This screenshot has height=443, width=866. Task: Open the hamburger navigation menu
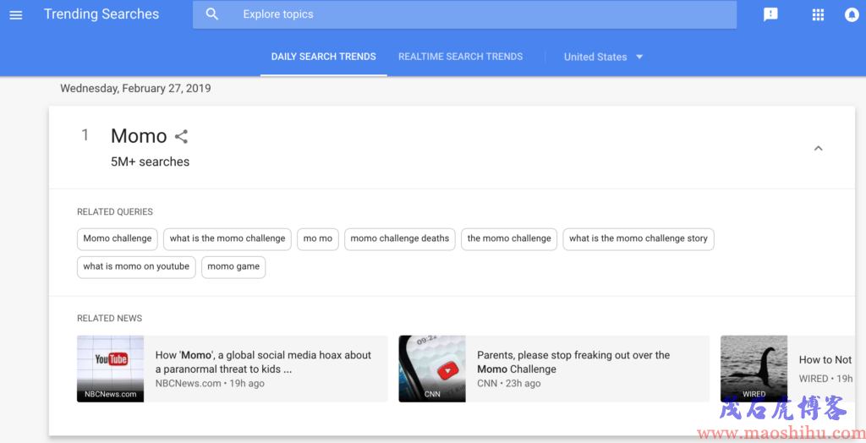pos(16,15)
